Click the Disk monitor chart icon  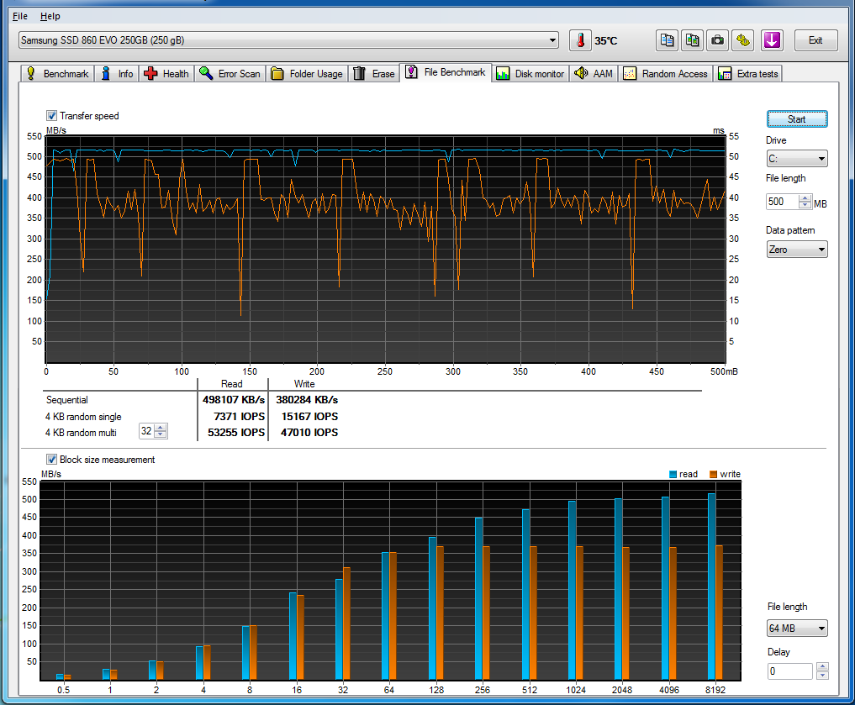pos(503,74)
